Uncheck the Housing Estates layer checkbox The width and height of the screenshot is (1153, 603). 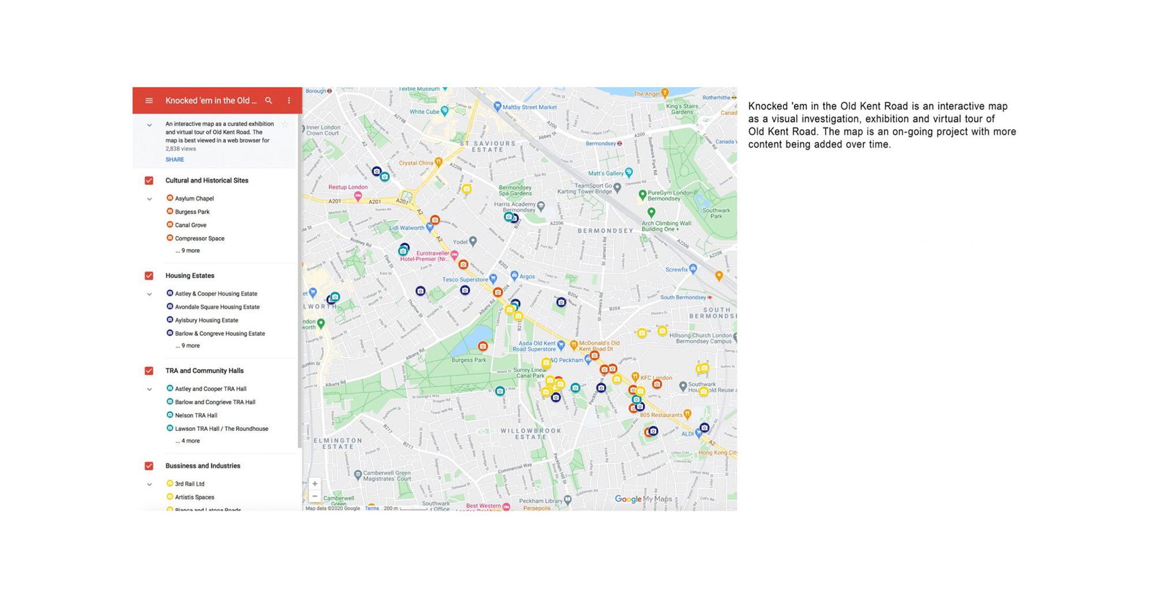click(x=149, y=276)
